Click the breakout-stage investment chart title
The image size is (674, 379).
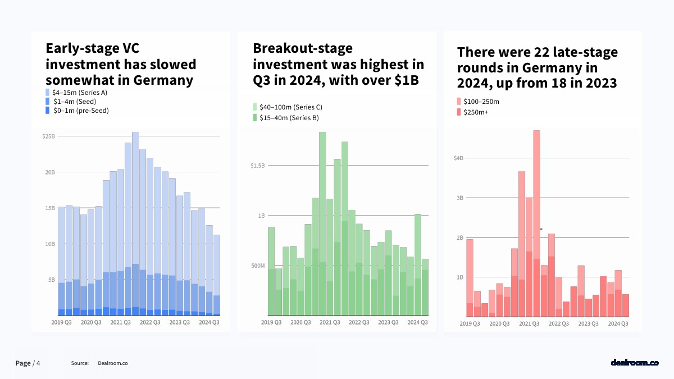pos(338,65)
